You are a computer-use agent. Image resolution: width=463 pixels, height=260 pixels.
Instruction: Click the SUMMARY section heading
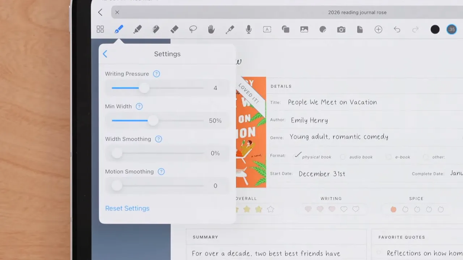click(x=205, y=237)
